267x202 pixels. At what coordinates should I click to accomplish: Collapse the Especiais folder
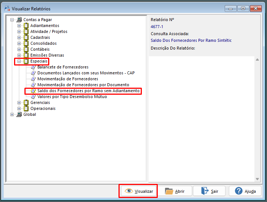(x=19, y=61)
